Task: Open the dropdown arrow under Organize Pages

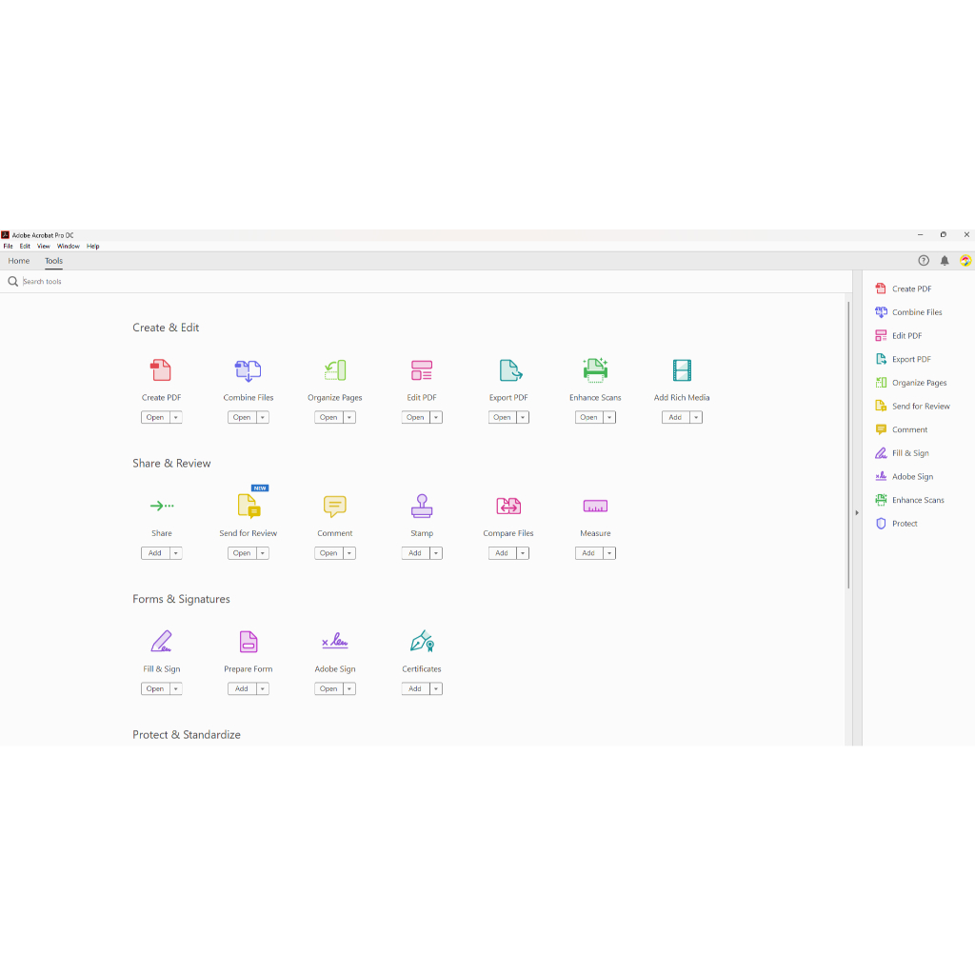Action: click(349, 417)
